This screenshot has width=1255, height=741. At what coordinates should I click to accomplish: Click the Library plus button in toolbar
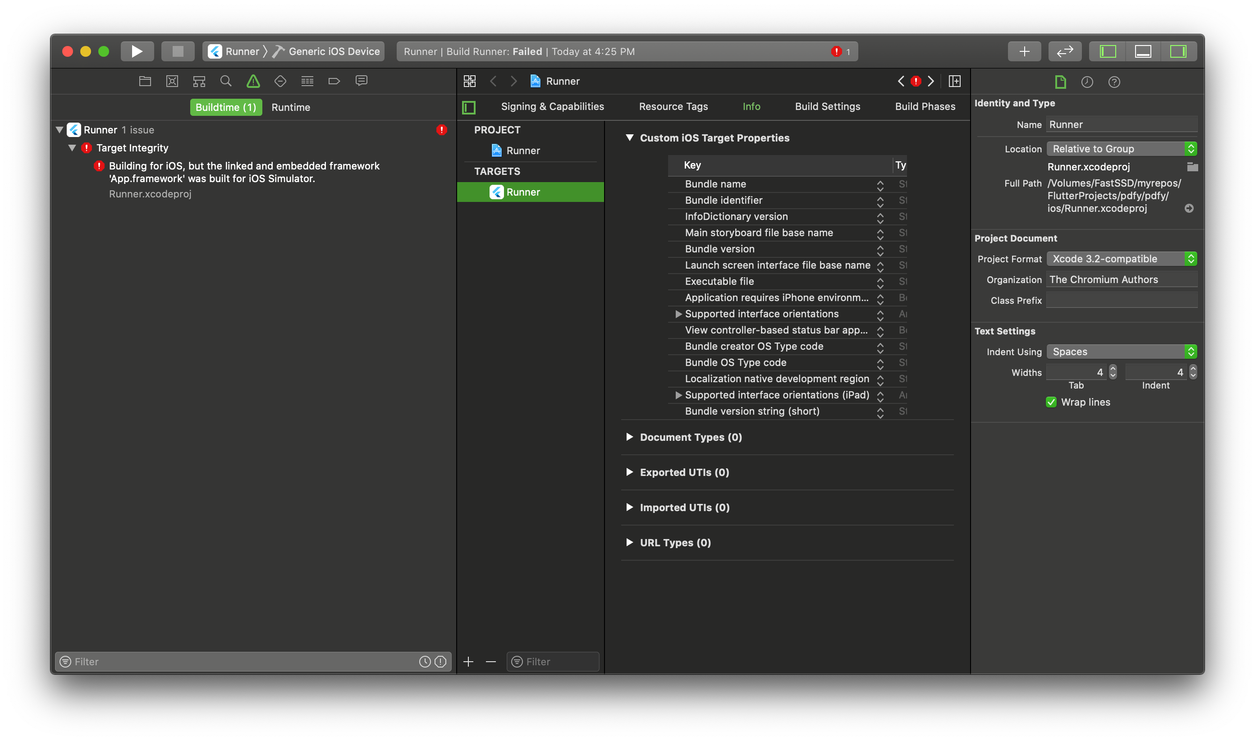[x=1024, y=51]
